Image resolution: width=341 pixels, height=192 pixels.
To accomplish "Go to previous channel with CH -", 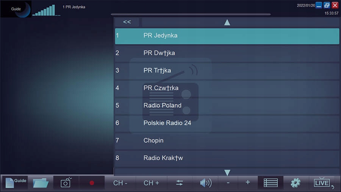I will tap(120, 183).
